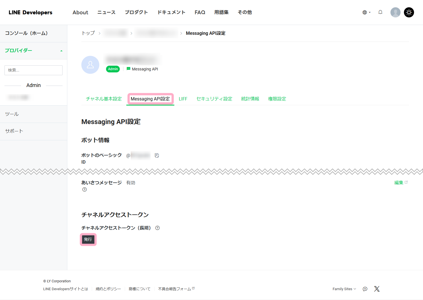The width and height of the screenshot is (423, 300).
Task: Open the 用語集 page
Action: click(x=221, y=12)
